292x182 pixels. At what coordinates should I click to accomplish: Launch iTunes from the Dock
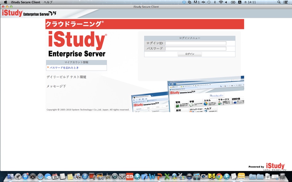pos(85,176)
